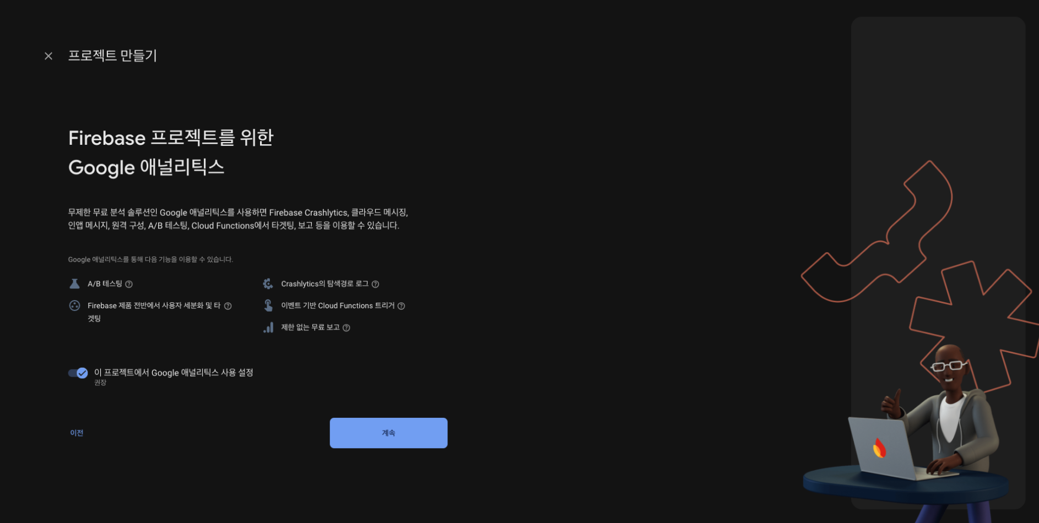Image resolution: width=1039 pixels, height=523 pixels.
Task: Click the 이 프로젝트에서 Google 애널리틱스 사용 설정 label
Action: tap(174, 373)
